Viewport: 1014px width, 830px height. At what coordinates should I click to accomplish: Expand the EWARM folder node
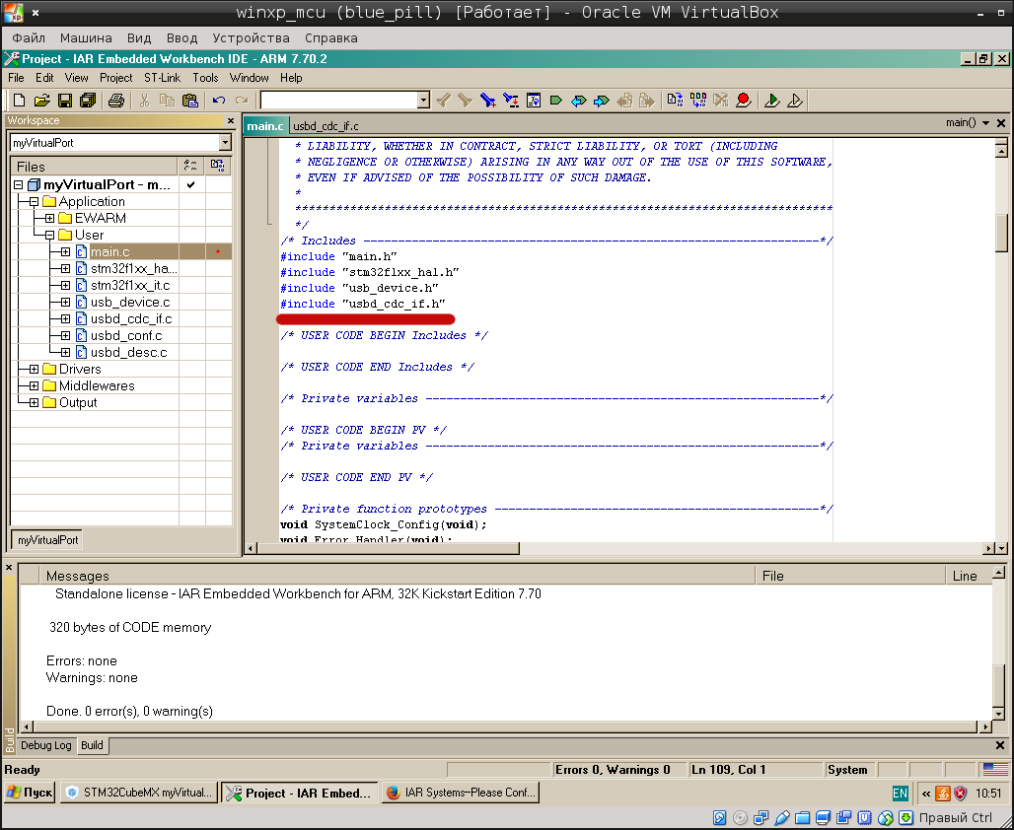tap(49, 219)
